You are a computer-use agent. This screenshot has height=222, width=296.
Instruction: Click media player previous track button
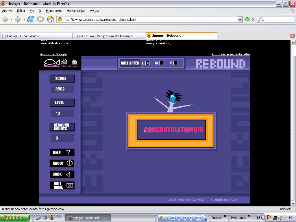pyautogui.click(x=185, y=218)
